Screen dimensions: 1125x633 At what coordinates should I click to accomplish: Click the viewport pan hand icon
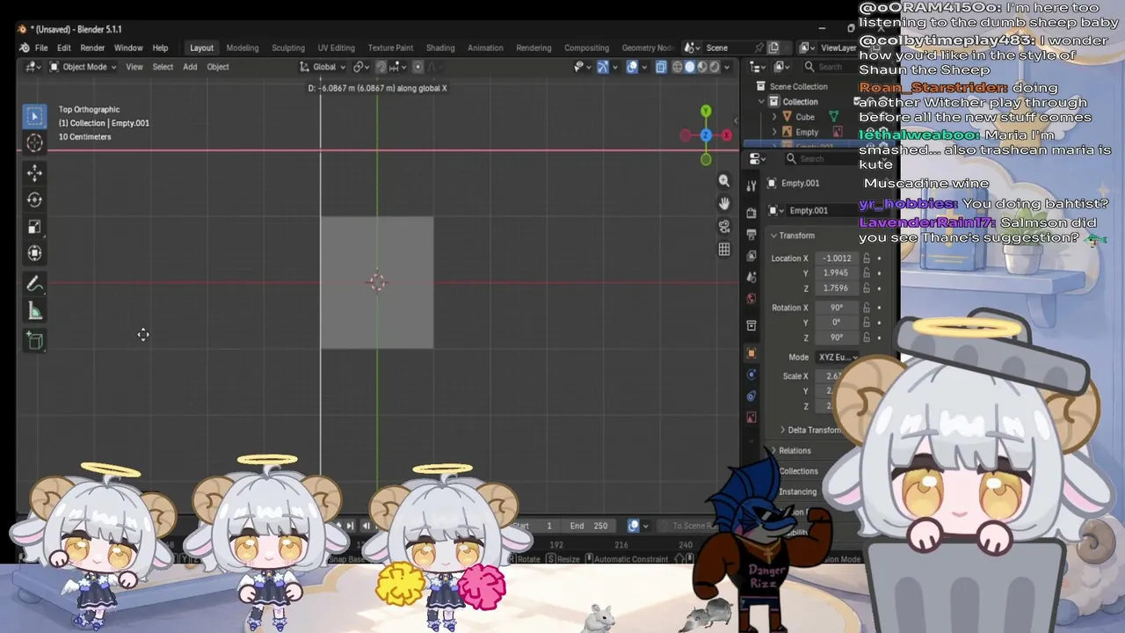point(724,203)
